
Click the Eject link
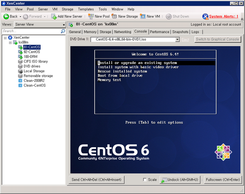(x=185, y=40)
